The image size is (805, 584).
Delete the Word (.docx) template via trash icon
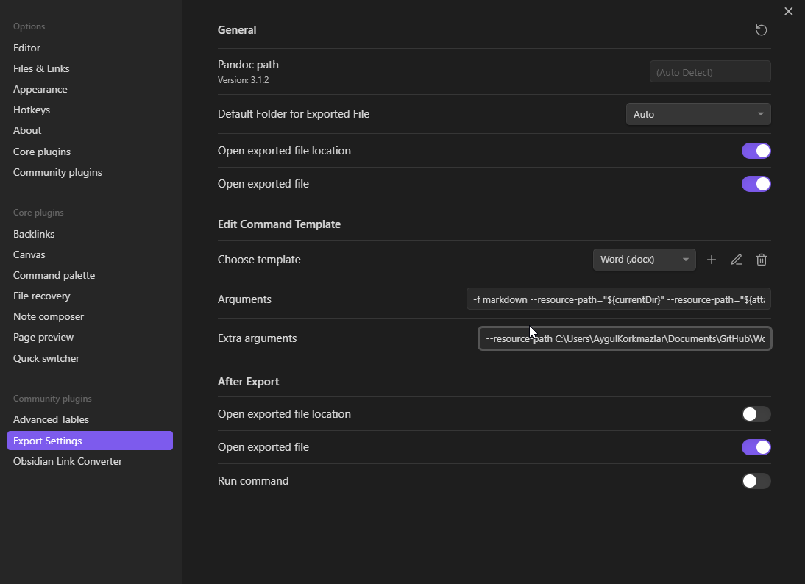click(x=761, y=260)
